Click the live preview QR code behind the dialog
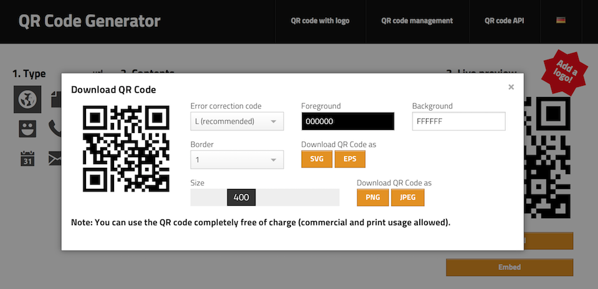Image resolution: width=598 pixels, height=289 pixels. click(x=548, y=157)
